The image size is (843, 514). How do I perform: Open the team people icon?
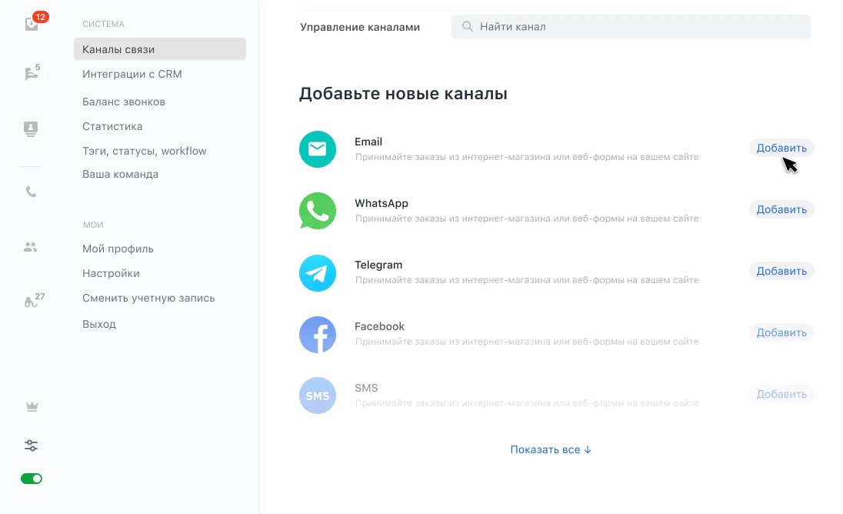click(31, 247)
